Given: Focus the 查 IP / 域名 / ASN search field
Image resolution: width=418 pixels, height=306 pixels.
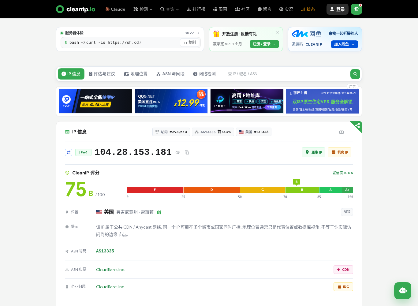Looking at the screenshot, I should tap(286, 74).
